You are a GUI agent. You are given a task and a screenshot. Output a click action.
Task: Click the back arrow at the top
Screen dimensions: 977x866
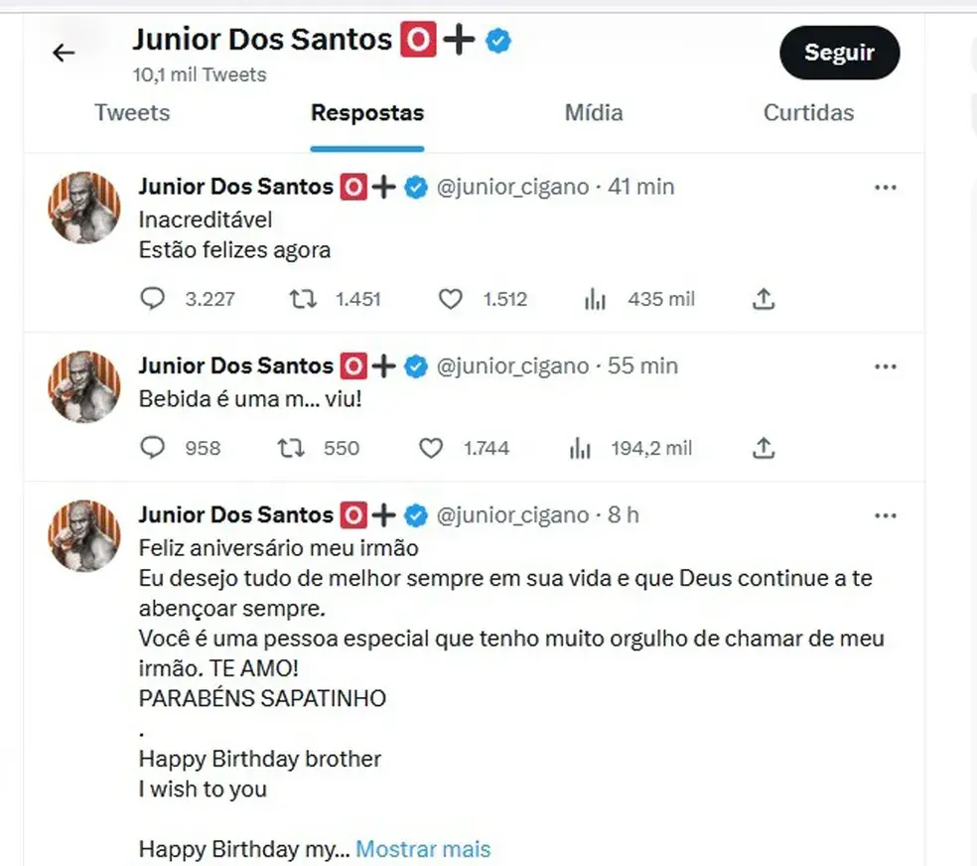tap(64, 53)
